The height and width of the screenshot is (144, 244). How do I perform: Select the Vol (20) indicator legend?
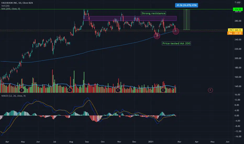[5, 6]
